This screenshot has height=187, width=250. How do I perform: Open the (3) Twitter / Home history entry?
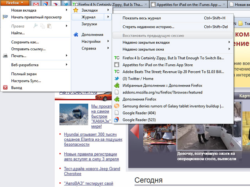(173, 79)
